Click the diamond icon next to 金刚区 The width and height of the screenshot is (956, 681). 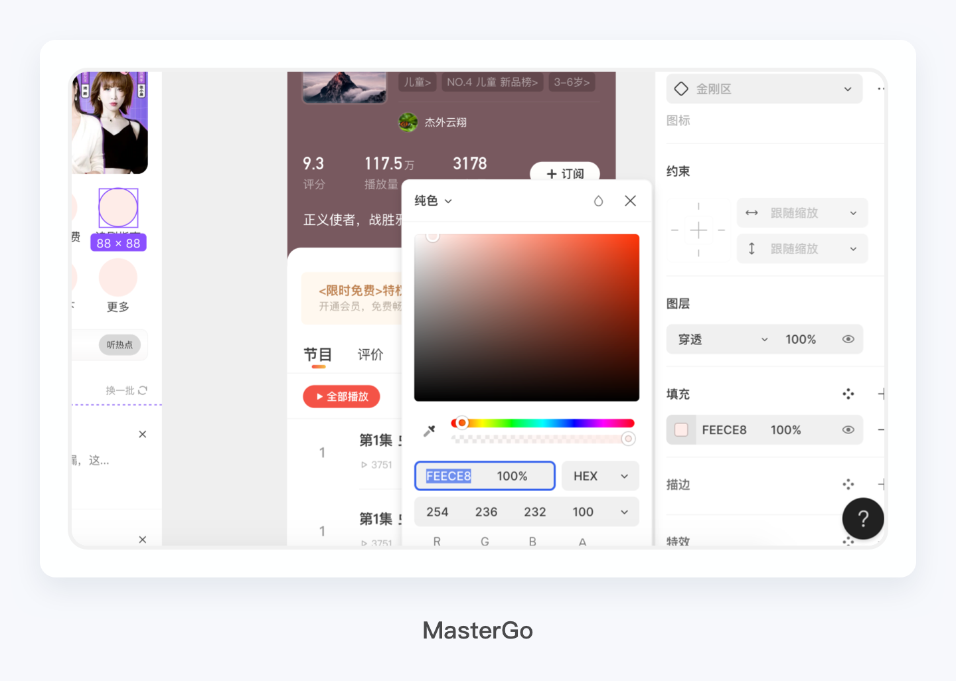[x=681, y=88]
